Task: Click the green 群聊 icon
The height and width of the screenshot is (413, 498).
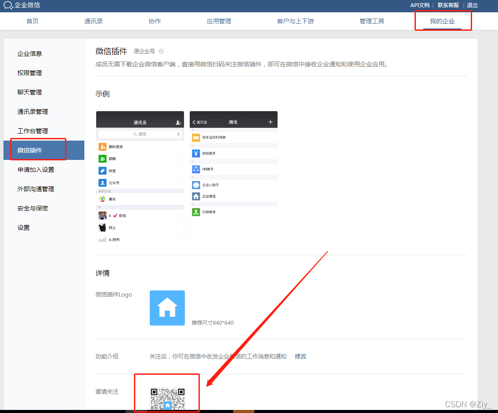Action: 102,159
